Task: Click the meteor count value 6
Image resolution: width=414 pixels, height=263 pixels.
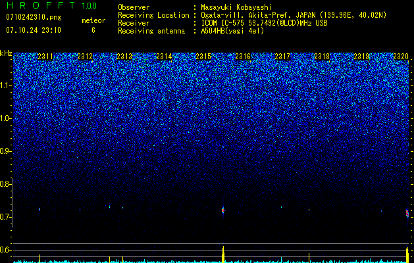Action: click(93, 30)
